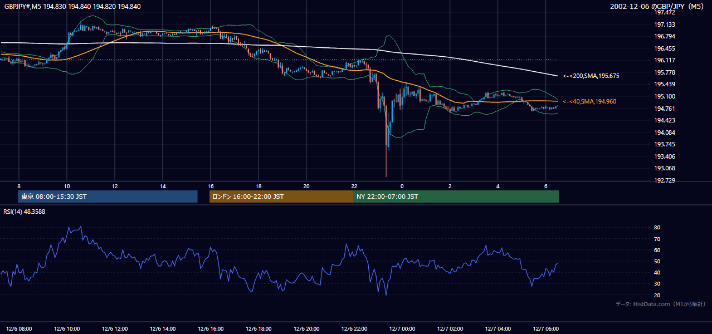Click the RSI(14) 48.3588 indicator label
The height and width of the screenshot is (334, 712).
pyautogui.click(x=23, y=211)
